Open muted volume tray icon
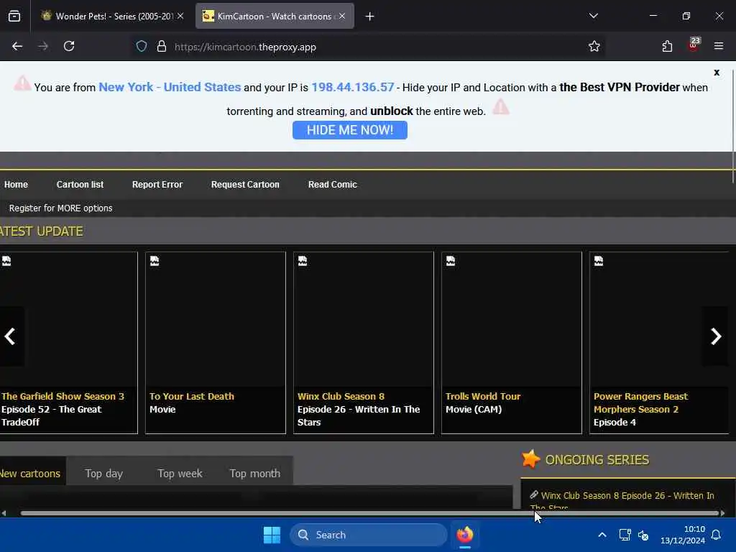 pyautogui.click(x=643, y=535)
